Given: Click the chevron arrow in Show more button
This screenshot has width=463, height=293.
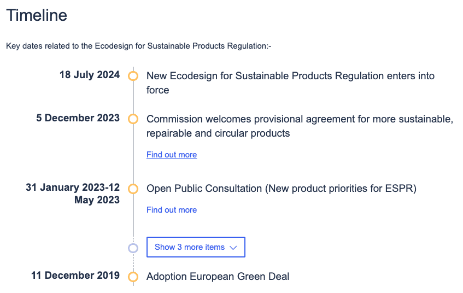Looking at the screenshot, I should [233, 248].
